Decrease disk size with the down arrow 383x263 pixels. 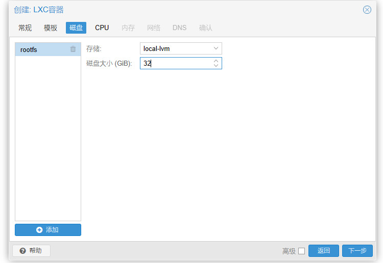pyautogui.click(x=216, y=65)
